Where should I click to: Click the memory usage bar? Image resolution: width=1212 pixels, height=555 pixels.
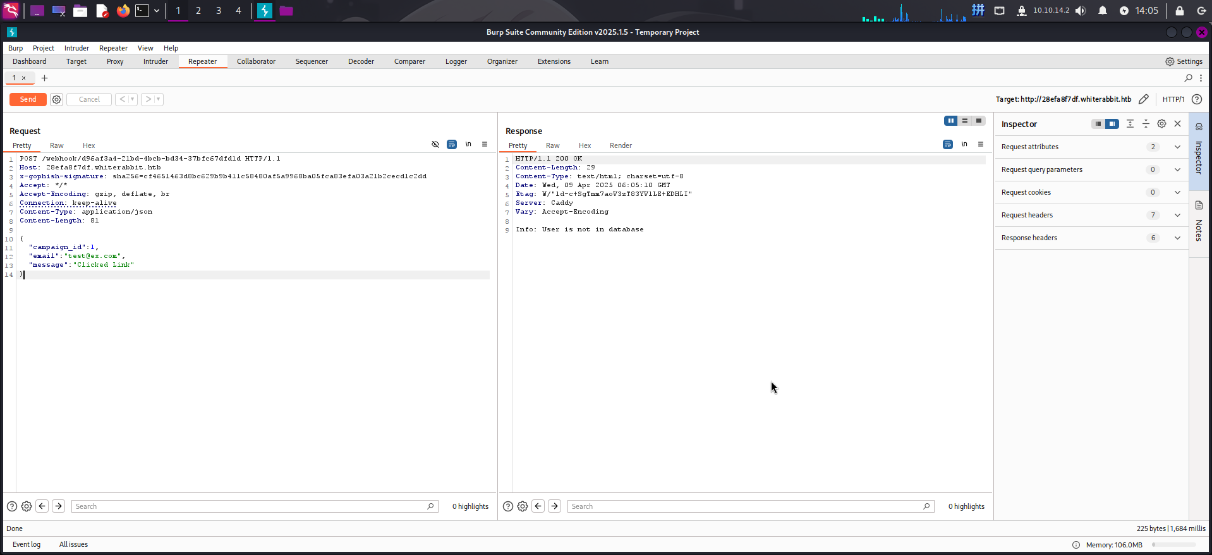coord(1173,545)
